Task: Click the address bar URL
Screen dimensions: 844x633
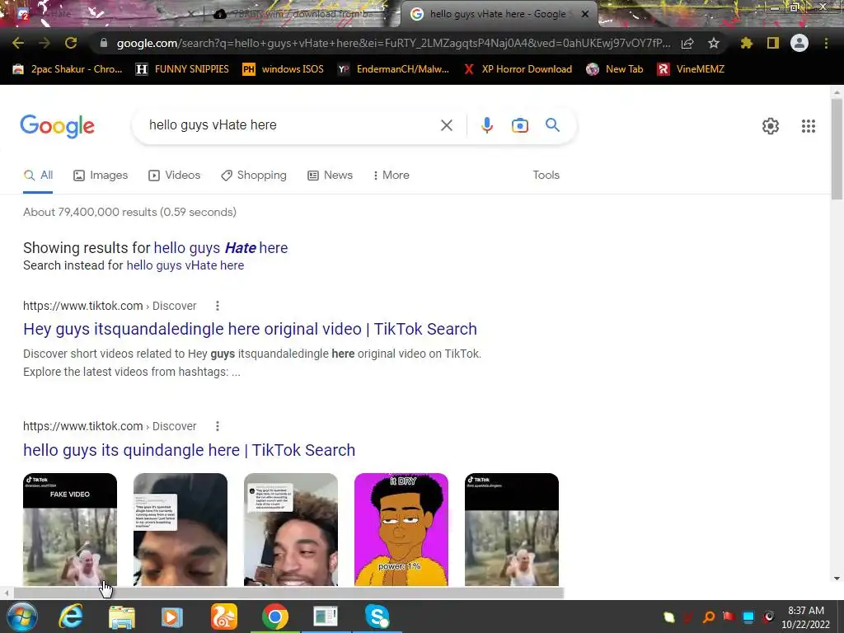Action: tap(393, 43)
